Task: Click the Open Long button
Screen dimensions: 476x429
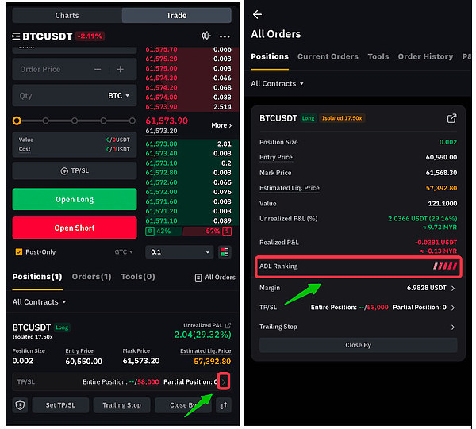Action: coord(75,199)
